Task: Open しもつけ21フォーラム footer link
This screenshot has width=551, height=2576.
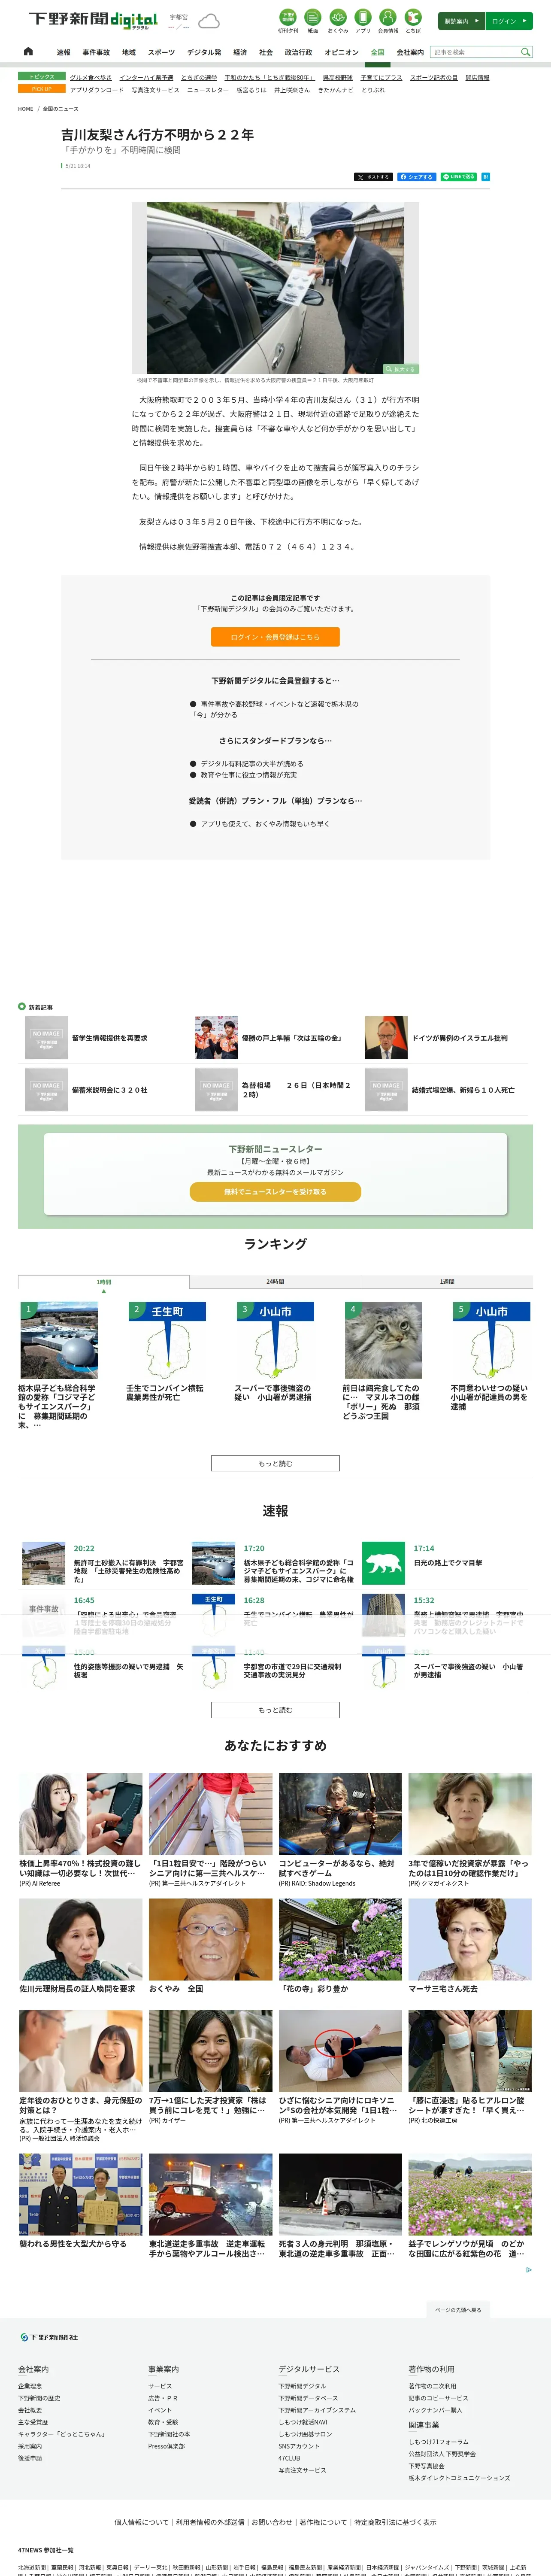Action: (x=438, y=2442)
